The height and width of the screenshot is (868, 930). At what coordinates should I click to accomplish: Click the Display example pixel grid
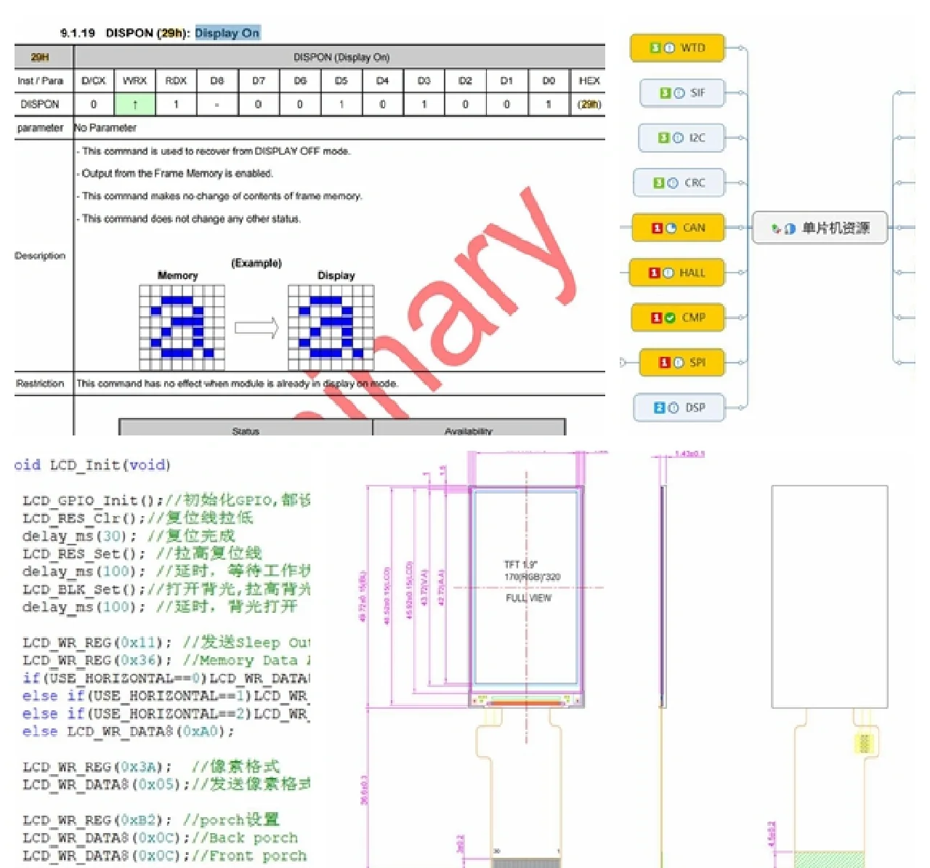coord(331,327)
